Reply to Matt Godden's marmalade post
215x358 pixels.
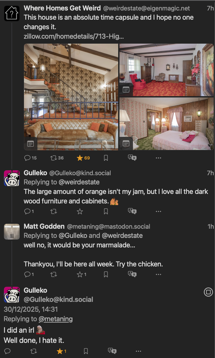27,274
